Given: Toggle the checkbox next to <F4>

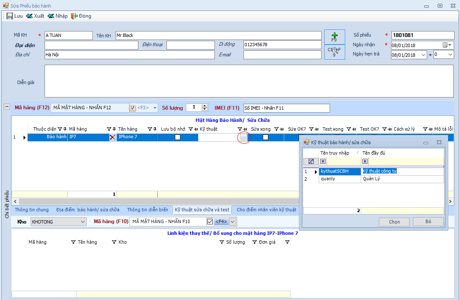Looking at the screenshot, I should point(210,222).
